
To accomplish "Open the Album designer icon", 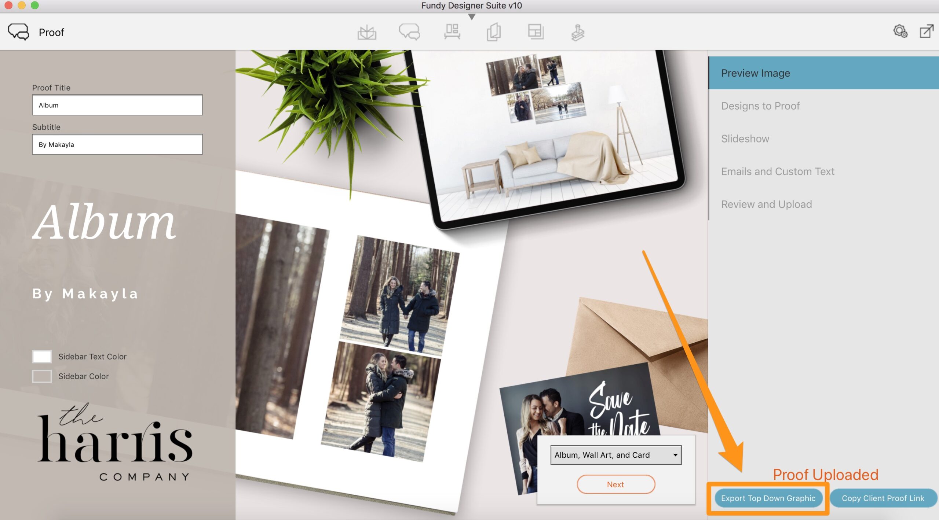I will (x=494, y=32).
